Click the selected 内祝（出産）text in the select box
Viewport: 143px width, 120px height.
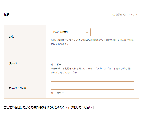[x=61, y=32]
